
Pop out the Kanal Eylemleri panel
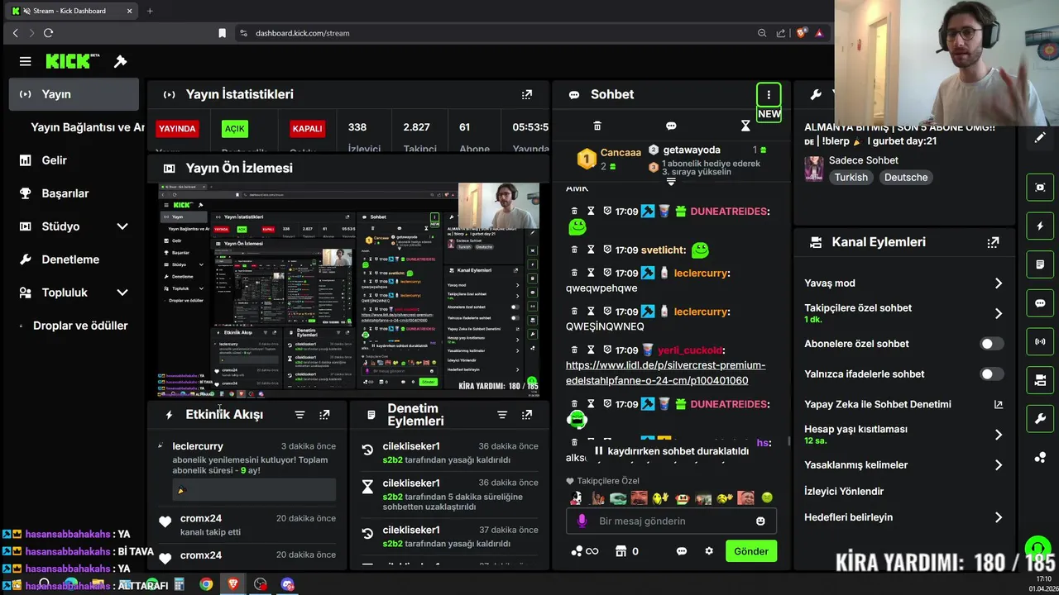[x=993, y=242]
